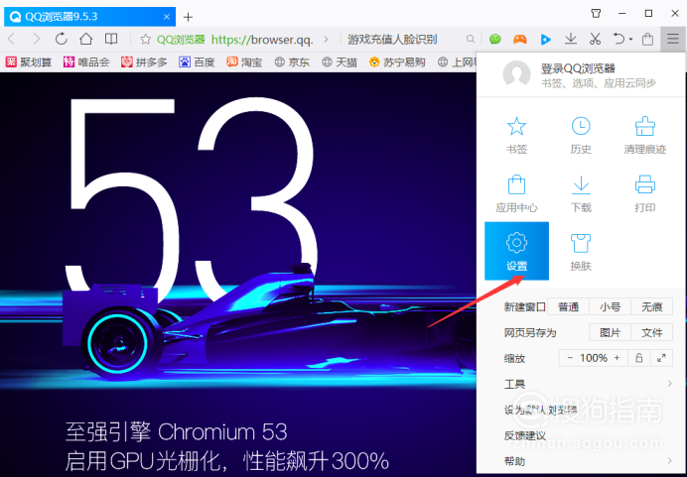This screenshot has width=687, height=477.
Task: Restore closed tab with undo icon
Action: (618, 40)
